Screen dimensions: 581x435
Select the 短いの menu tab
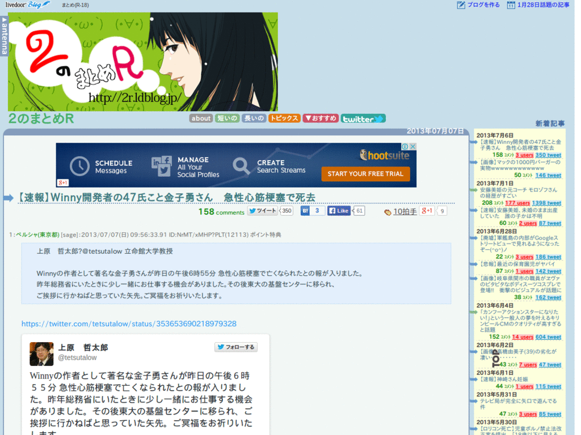(x=227, y=118)
